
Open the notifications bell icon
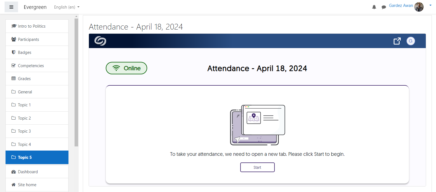click(374, 7)
